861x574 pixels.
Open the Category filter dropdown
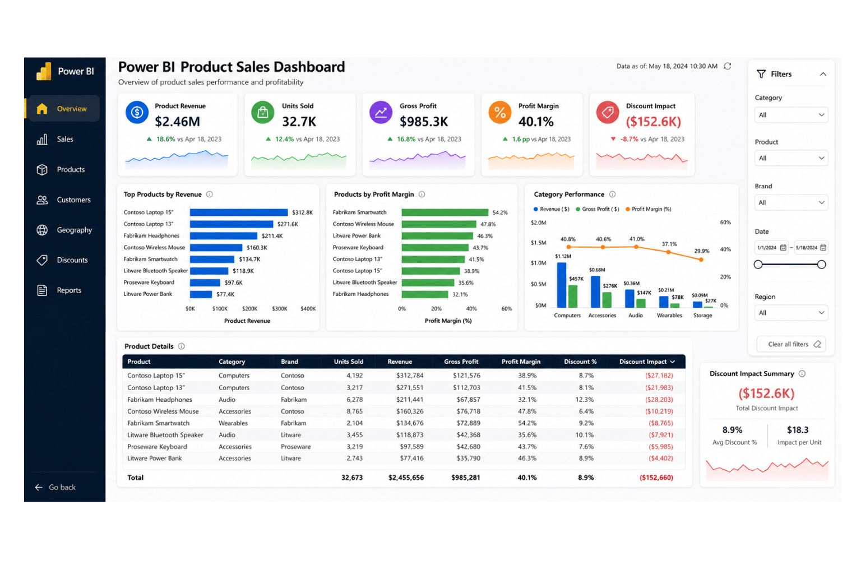[x=791, y=115]
